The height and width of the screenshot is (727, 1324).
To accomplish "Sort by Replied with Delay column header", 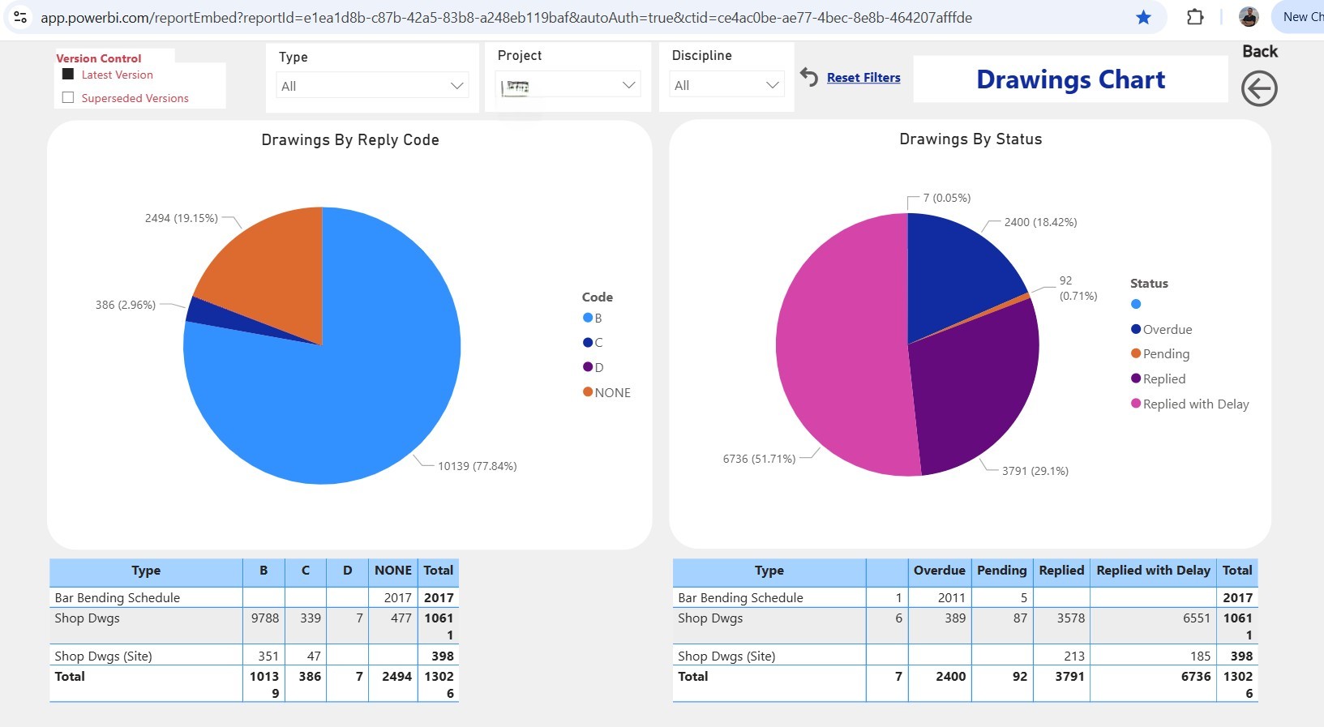I will point(1152,571).
